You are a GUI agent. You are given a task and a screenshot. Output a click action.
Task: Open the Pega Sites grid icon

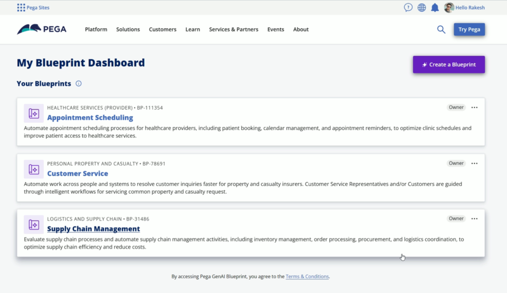(x=21, y=7)
